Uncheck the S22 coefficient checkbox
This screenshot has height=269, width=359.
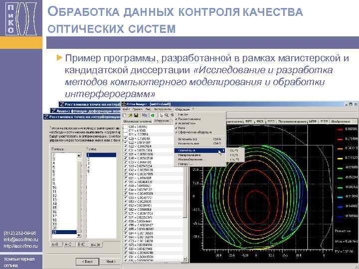tap(126, 146)
